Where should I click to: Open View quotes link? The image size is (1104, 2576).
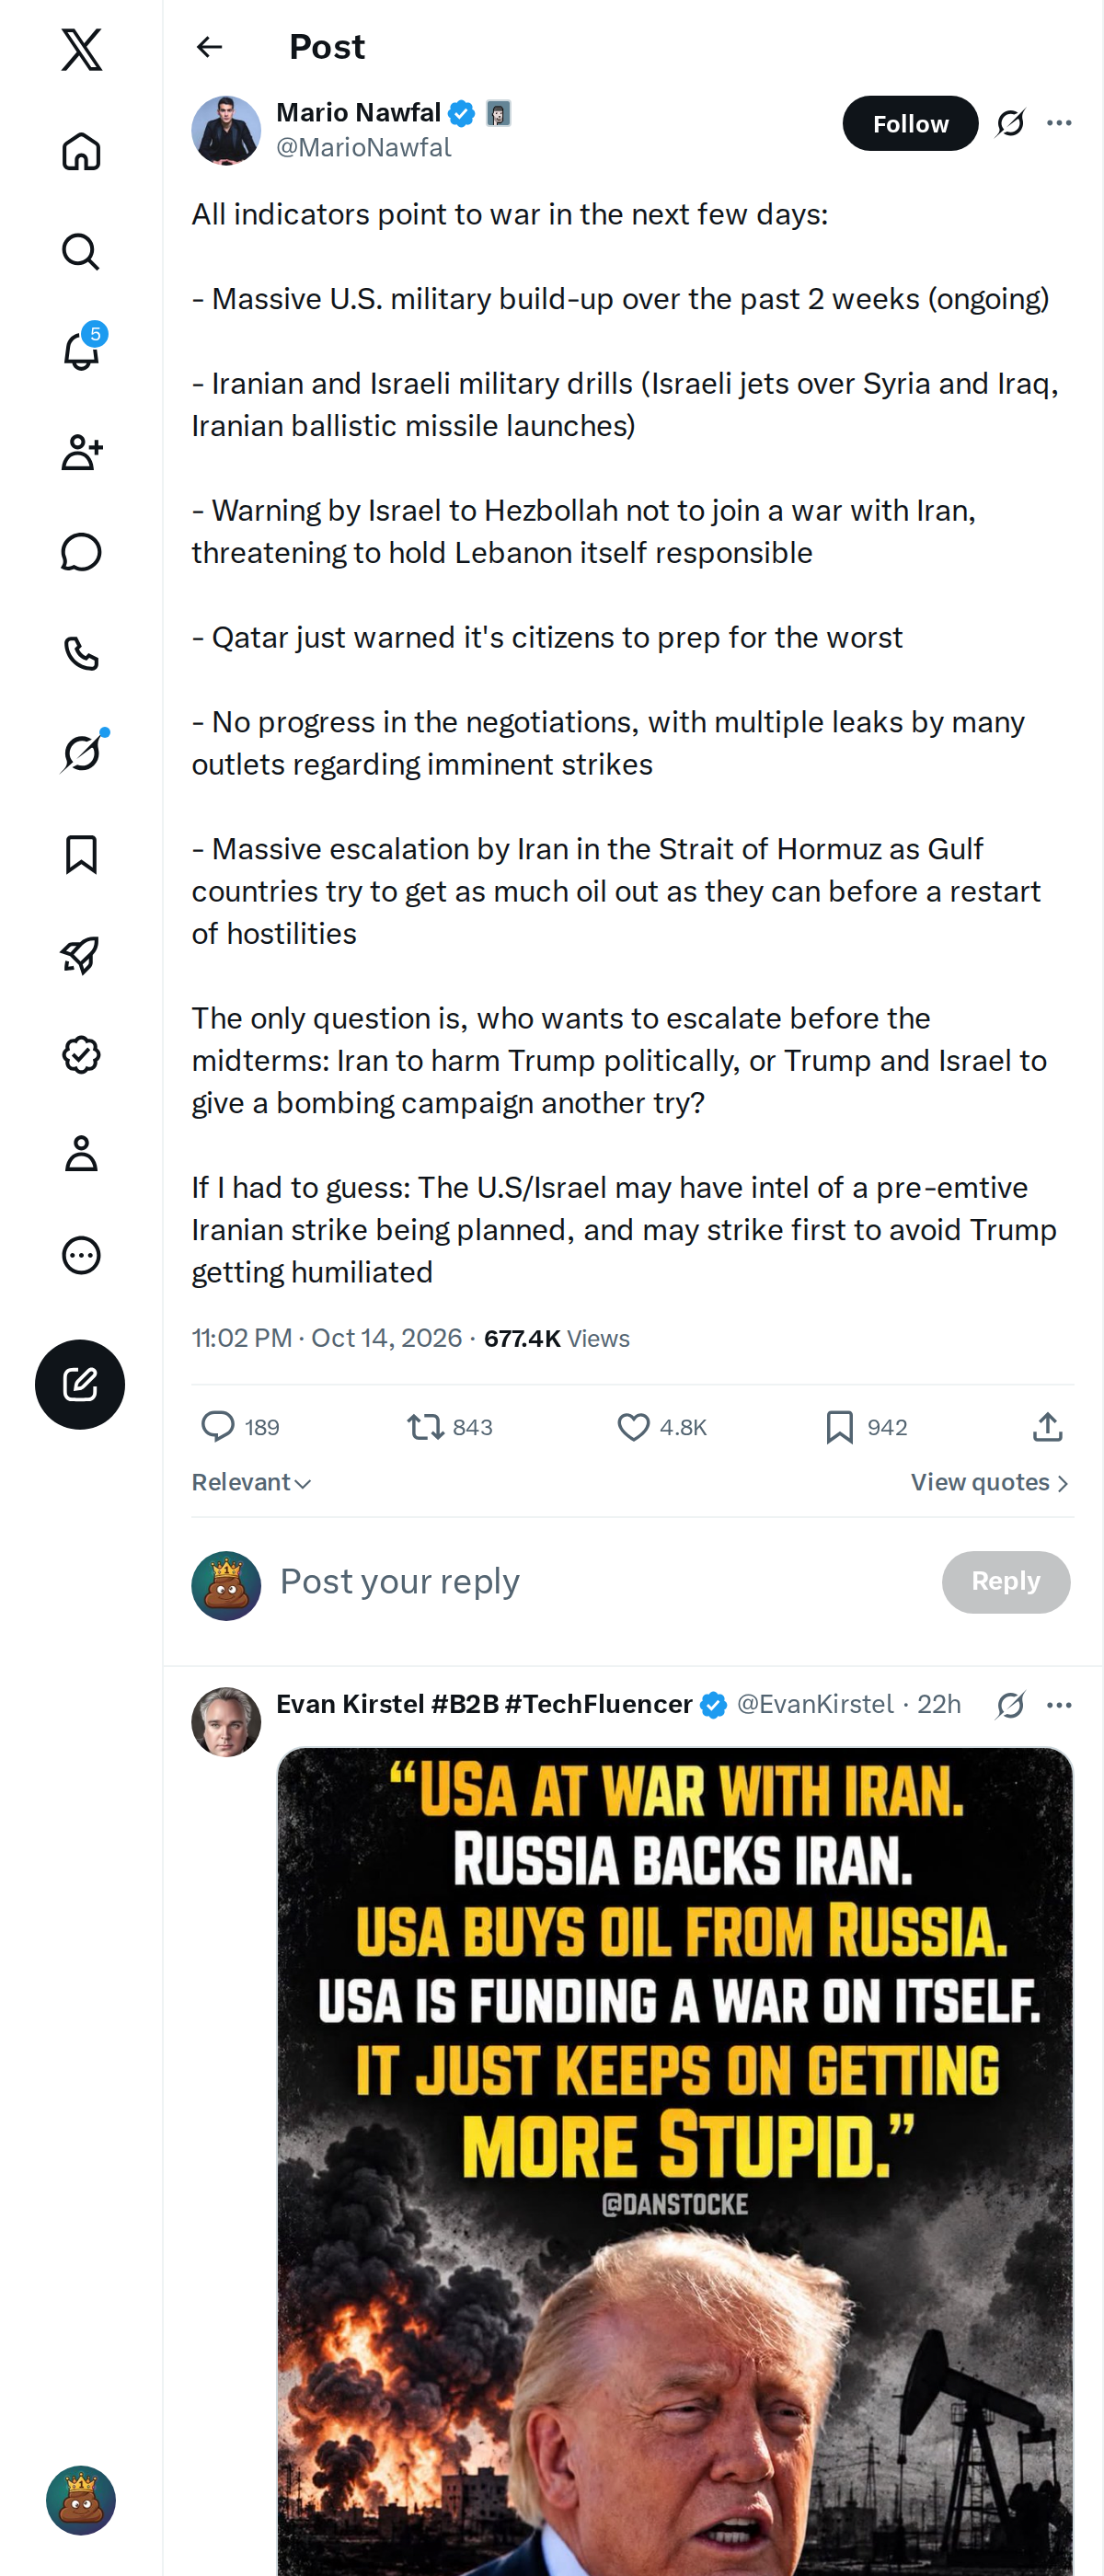tap(990, 1482)
